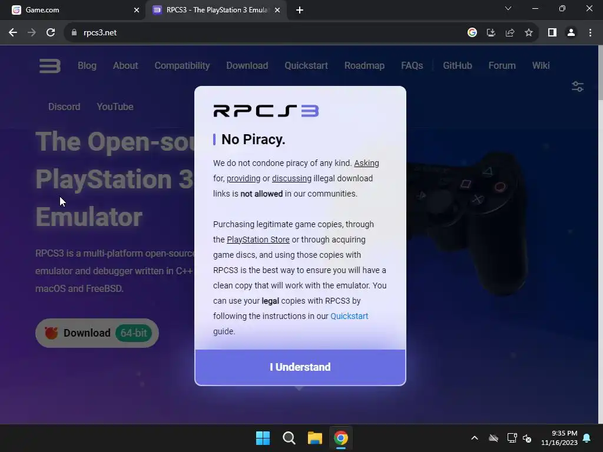This screenshot has height=452, width=603.
Task: Open the Wiki nav link
Action: pos(541,66)
